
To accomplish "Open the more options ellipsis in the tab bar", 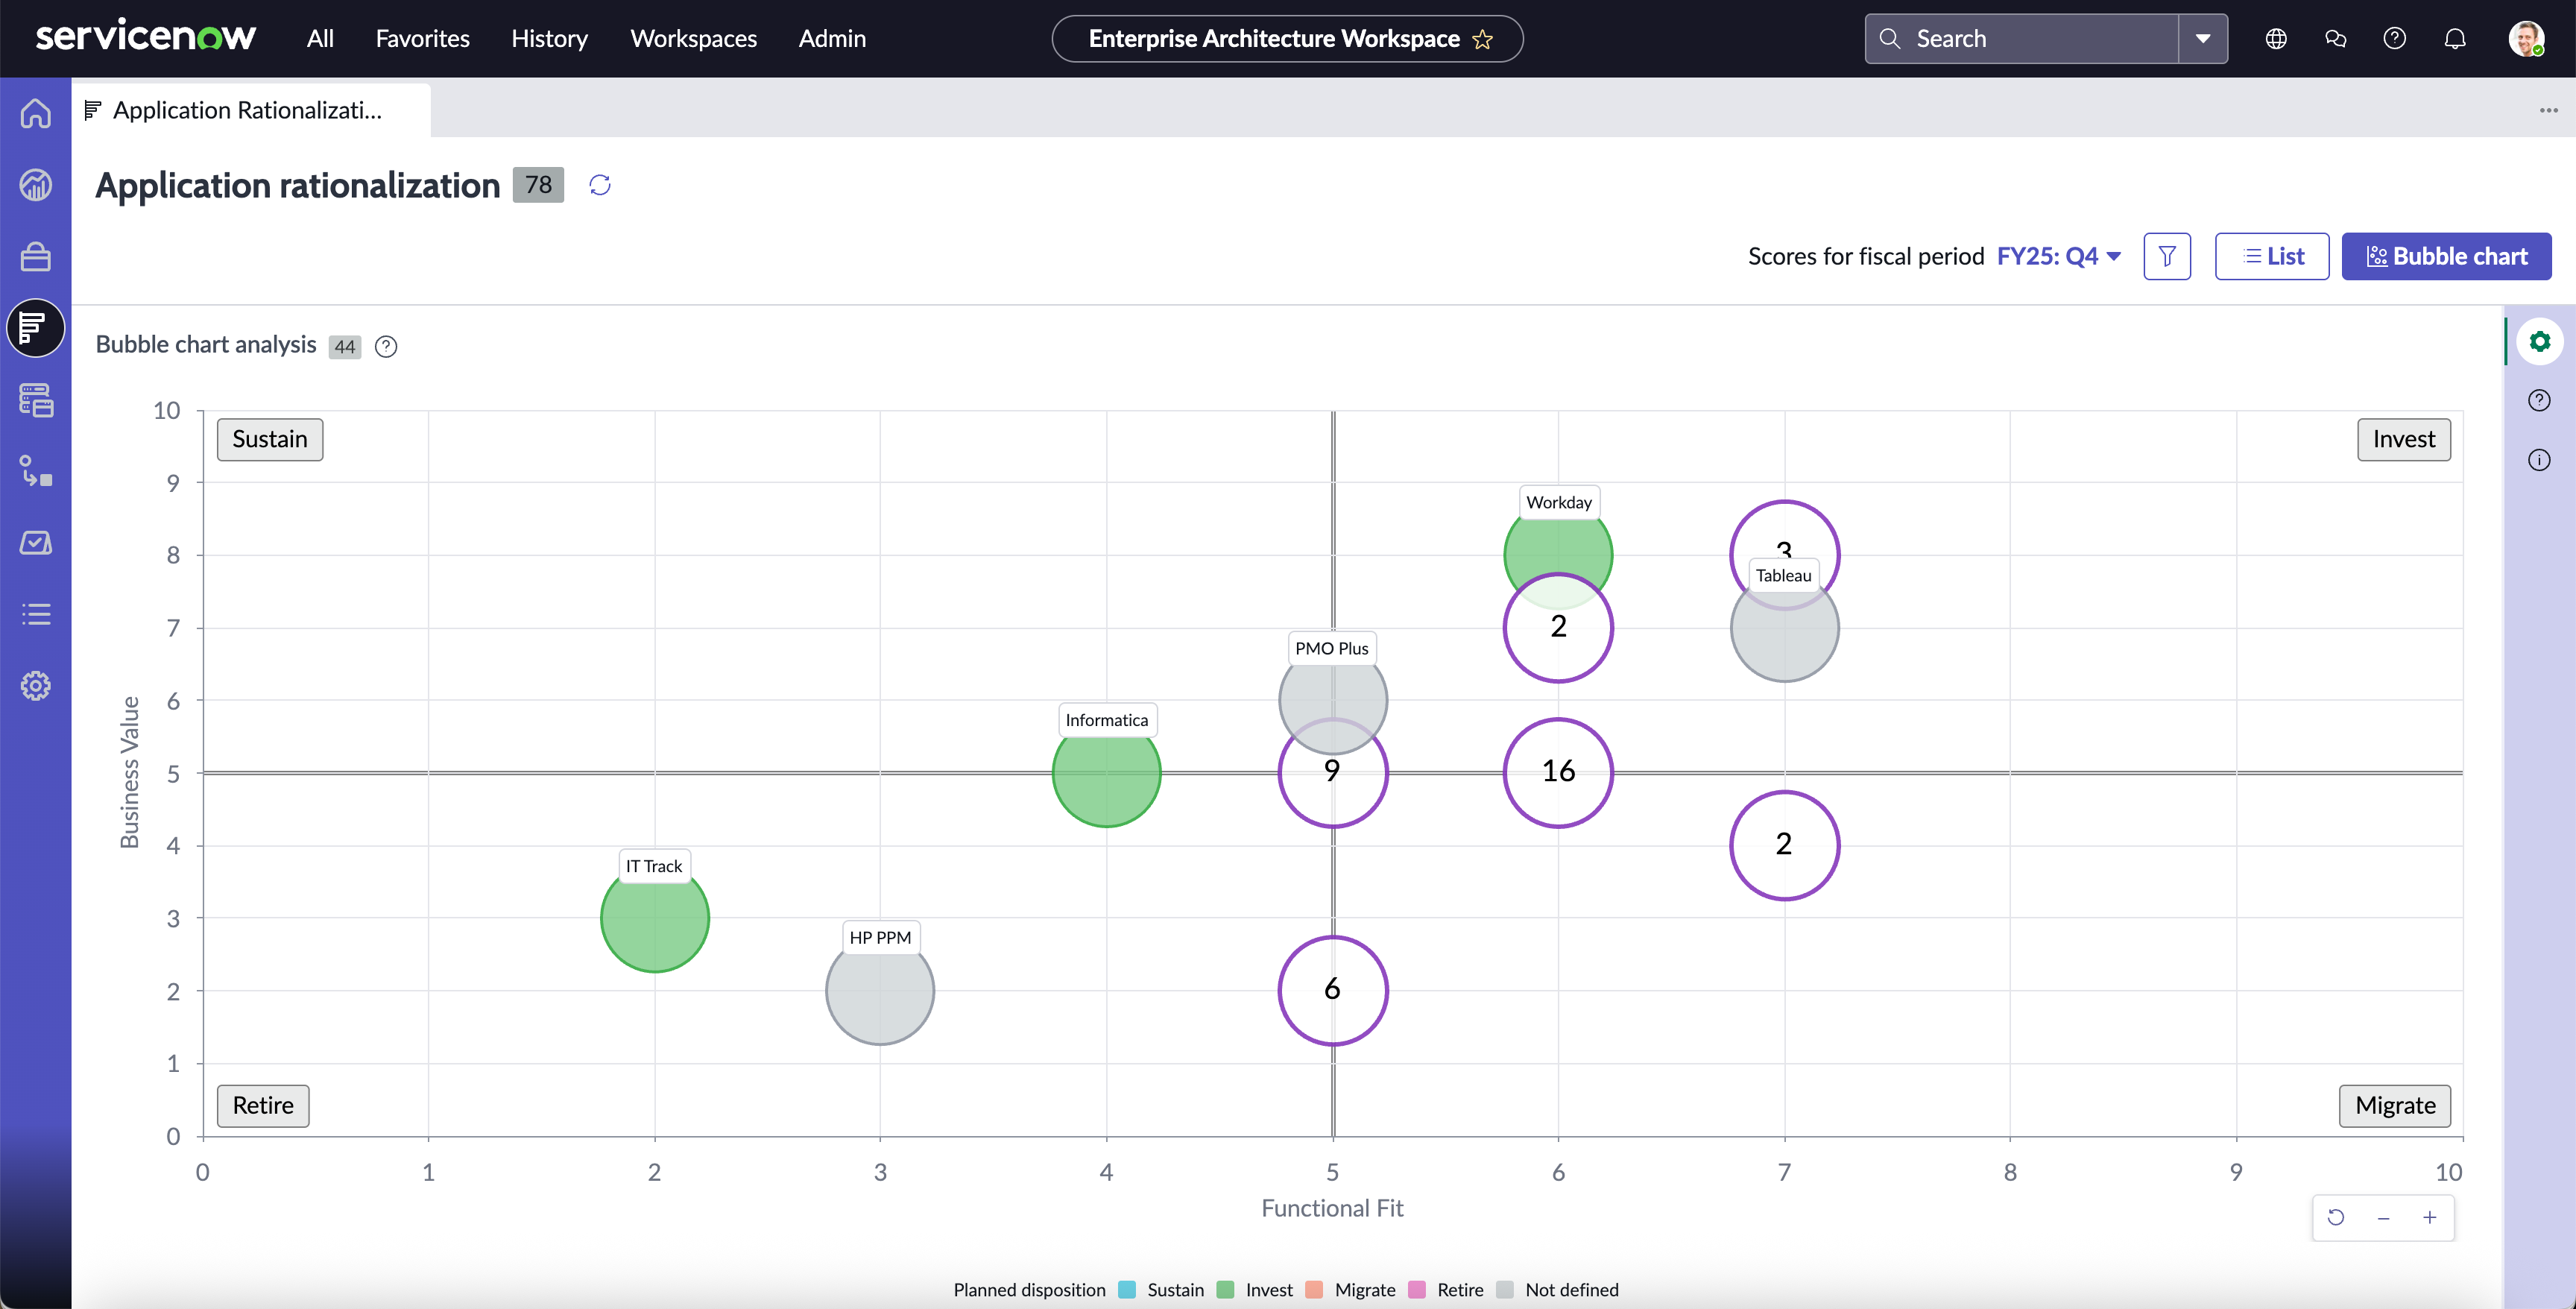I will [x=2549, y=110].
